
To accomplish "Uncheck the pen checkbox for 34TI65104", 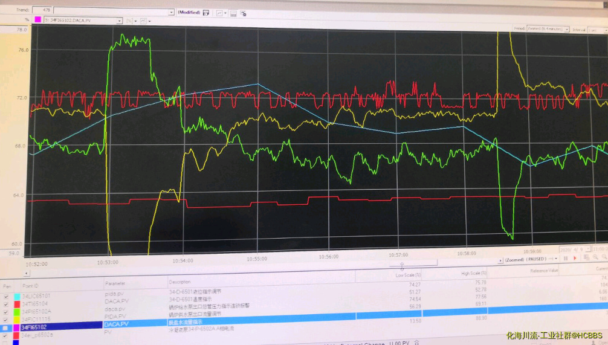I will (6, 305).
